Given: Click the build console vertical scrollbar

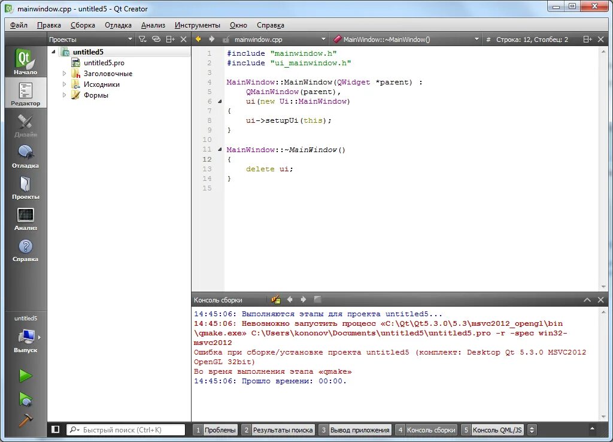Looking at the screenshot, I should click(603, 364).
